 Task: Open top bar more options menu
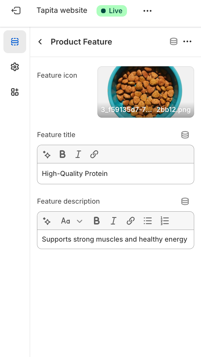[147, 11]
